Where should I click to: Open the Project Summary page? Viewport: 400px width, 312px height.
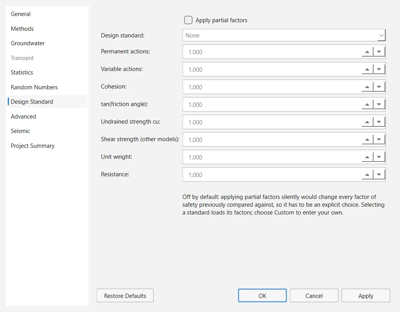pos(48,146)
